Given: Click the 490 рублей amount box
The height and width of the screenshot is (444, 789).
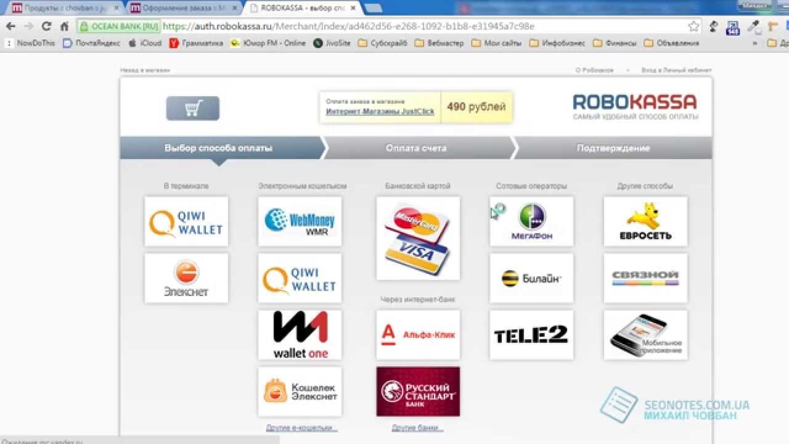Looking at the screenshot, I should (476, 107).
